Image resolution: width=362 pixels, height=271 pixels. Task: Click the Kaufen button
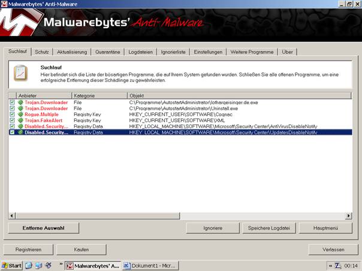[82, 249]
